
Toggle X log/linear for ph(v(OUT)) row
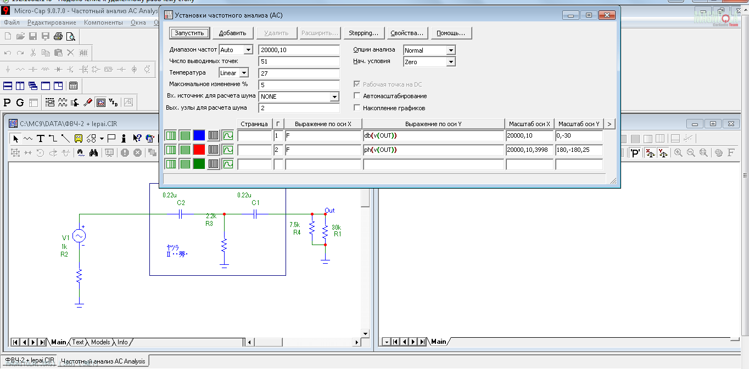(171, 149)
